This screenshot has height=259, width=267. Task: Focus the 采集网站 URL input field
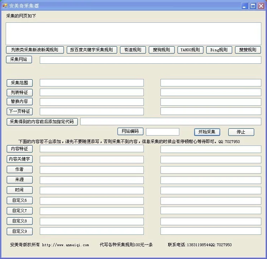tap(151, 60)
